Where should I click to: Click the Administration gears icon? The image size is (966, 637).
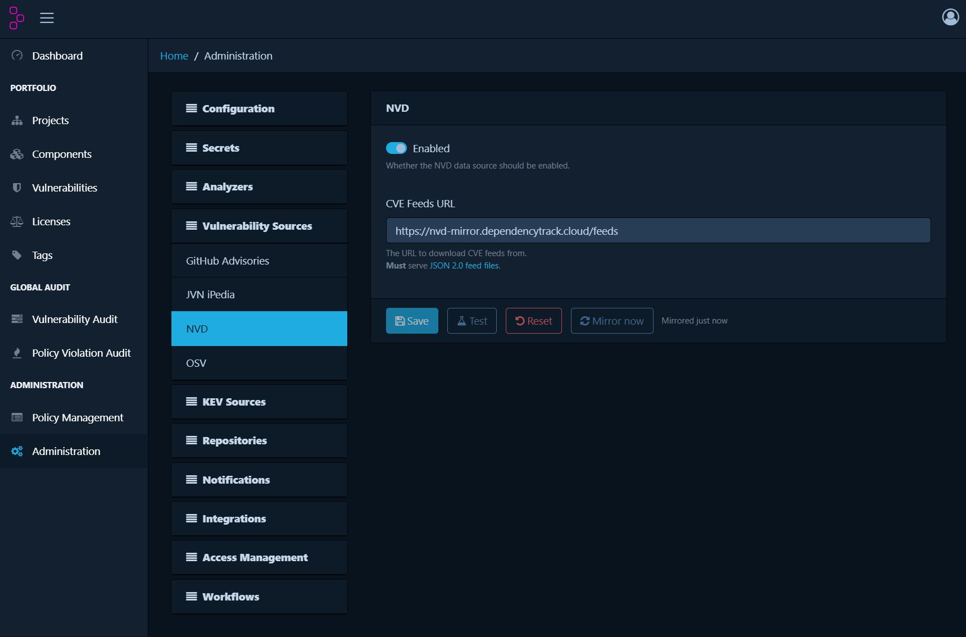point(17,451)
